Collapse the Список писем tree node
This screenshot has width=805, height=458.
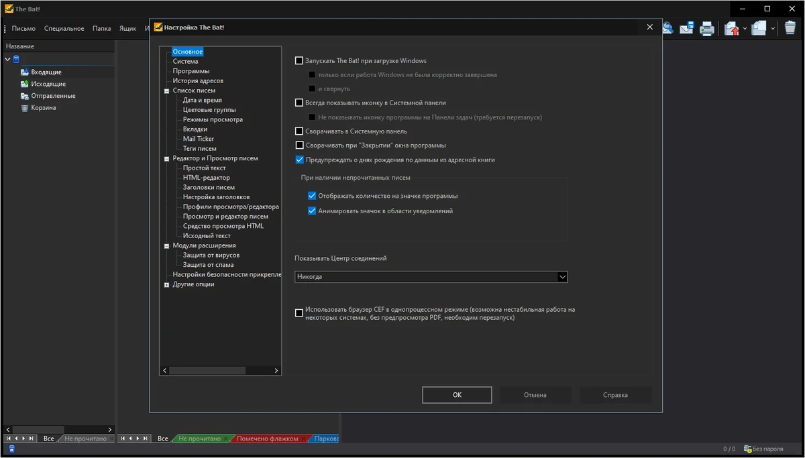(x=166, y=91)
